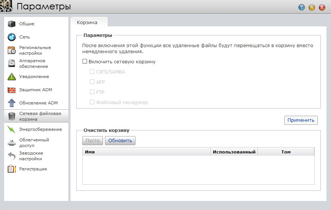Open the Регистрация clipboard item

click(x=33, y=169)
